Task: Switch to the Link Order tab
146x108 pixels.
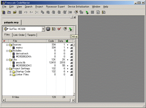Action: click(x=19, y=35)
